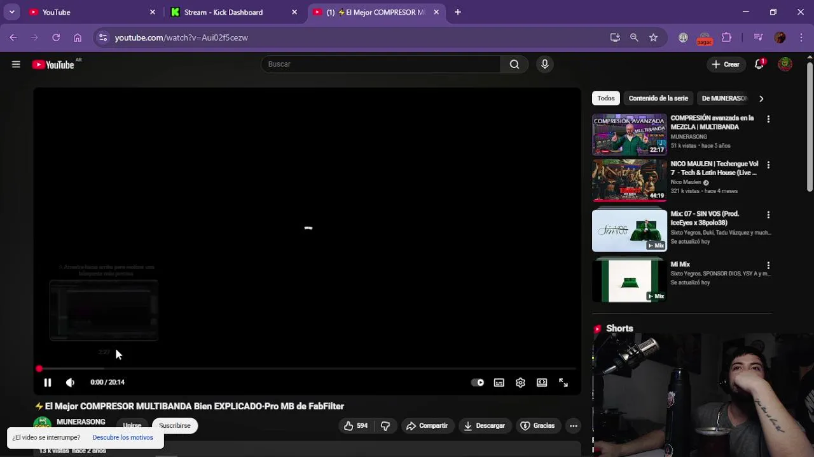The width and height of the screenshot is (814, 457).
Task: Open the MUNERASONG channel avatar
Action: pyautogui.click(x=43, y=425)
